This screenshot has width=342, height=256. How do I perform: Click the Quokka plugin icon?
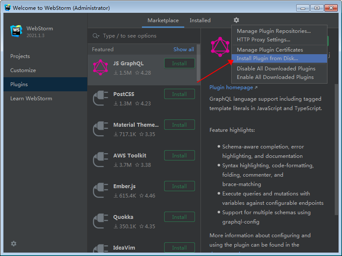[x=100, y=221]
